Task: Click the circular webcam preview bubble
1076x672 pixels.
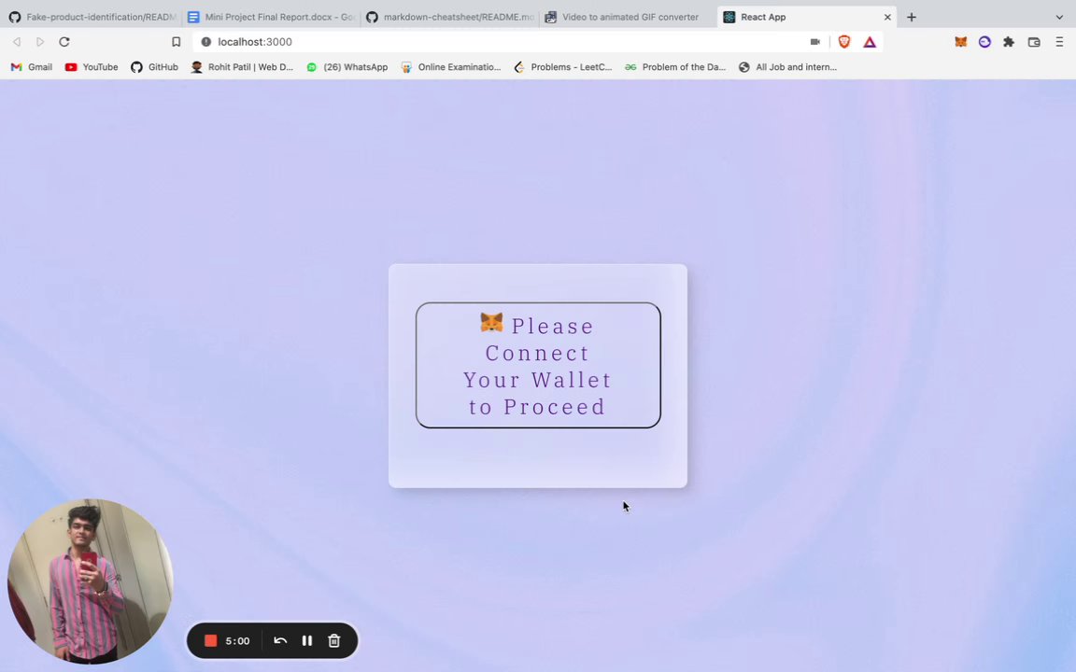Action: (90, 581)
